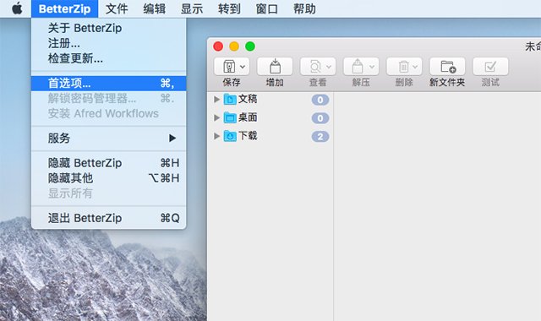Click the greyed-out 安装 Afred Workflows entry

pyautogui.click(x=109, y=113)
